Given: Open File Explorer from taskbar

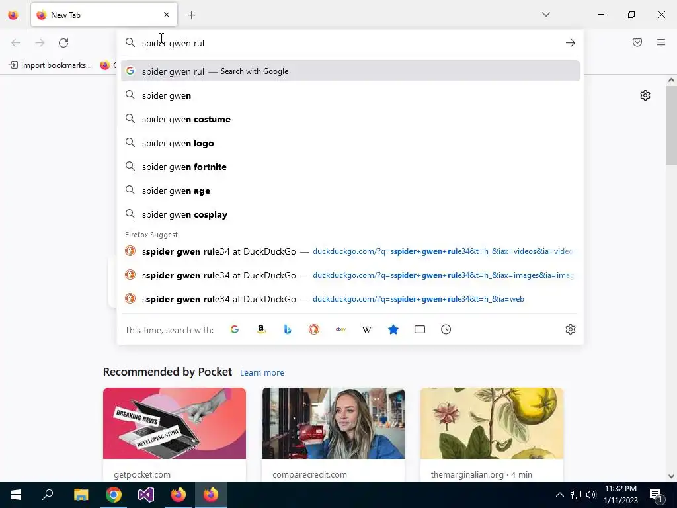Looking at the screenshot, I should tap(81, 495).
